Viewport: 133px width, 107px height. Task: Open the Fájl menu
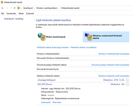click(2, 13)
